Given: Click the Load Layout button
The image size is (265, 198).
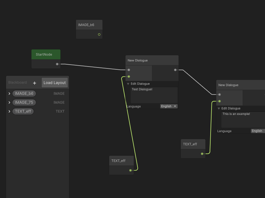Looking at the screenshot, I should (55, 83).
